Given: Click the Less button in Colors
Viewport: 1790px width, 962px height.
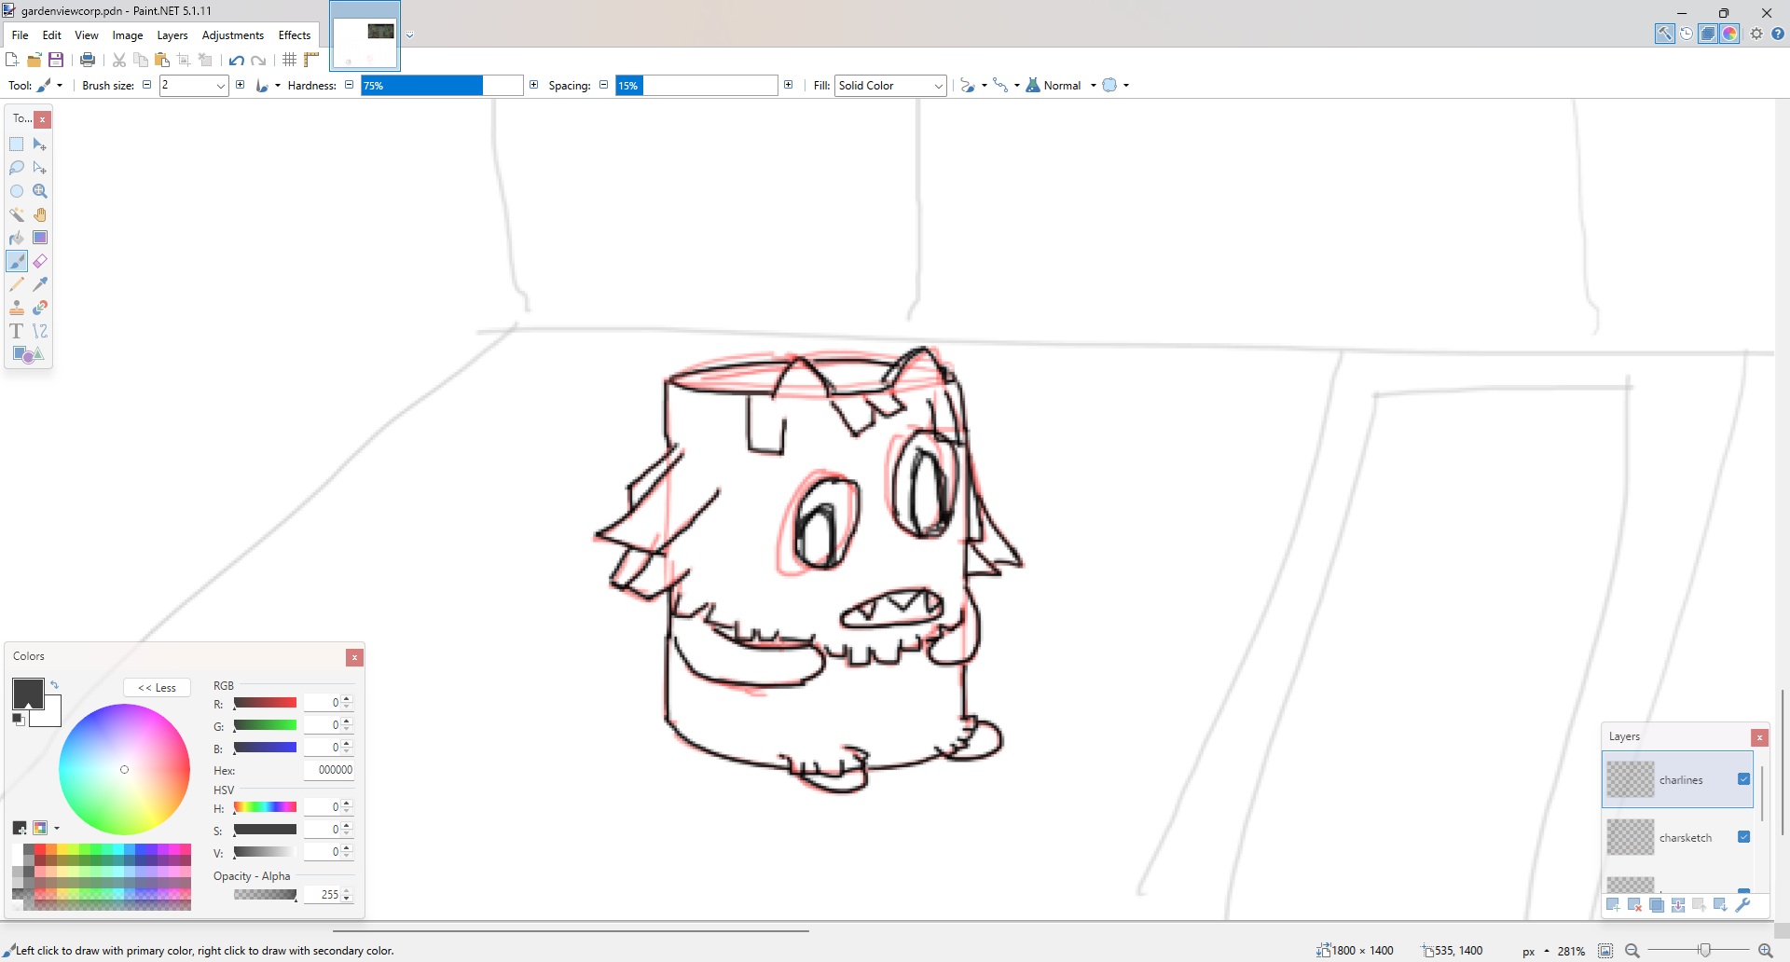Looking at the screenshot, I should click(x=157, y=688).
